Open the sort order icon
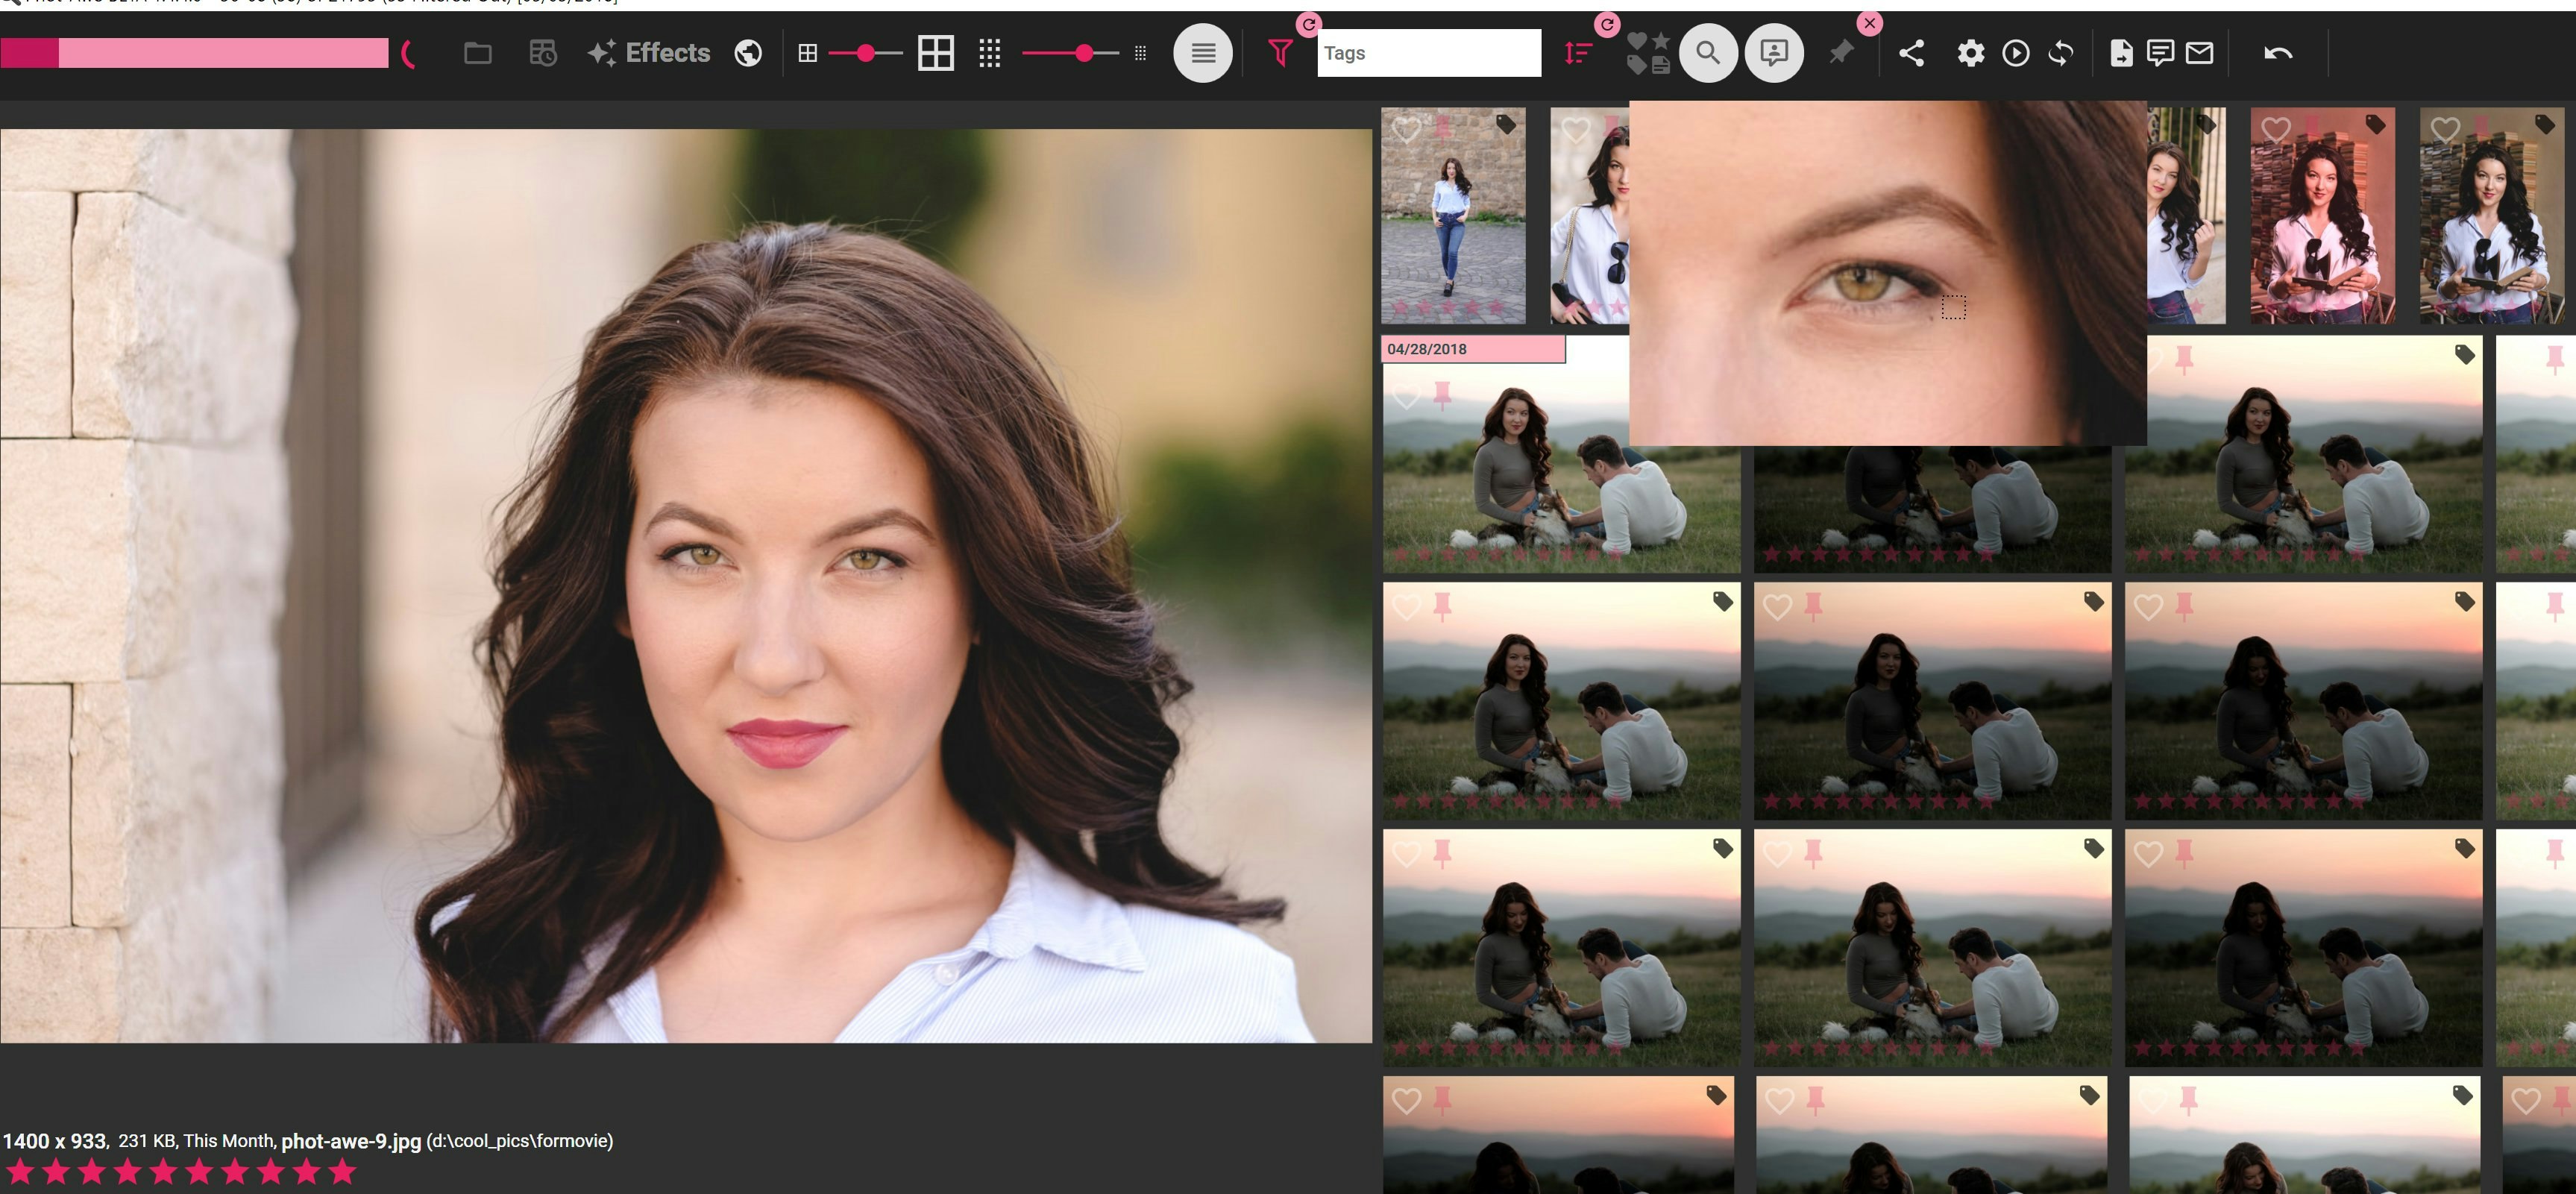Screen dimensions: 2576x1194 1577,53
